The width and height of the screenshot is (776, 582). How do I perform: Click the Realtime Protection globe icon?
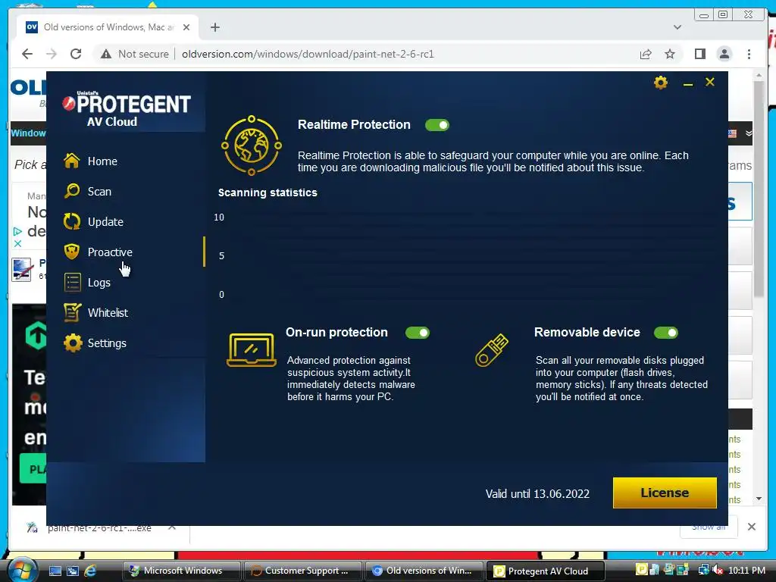[x=252, y=145]
